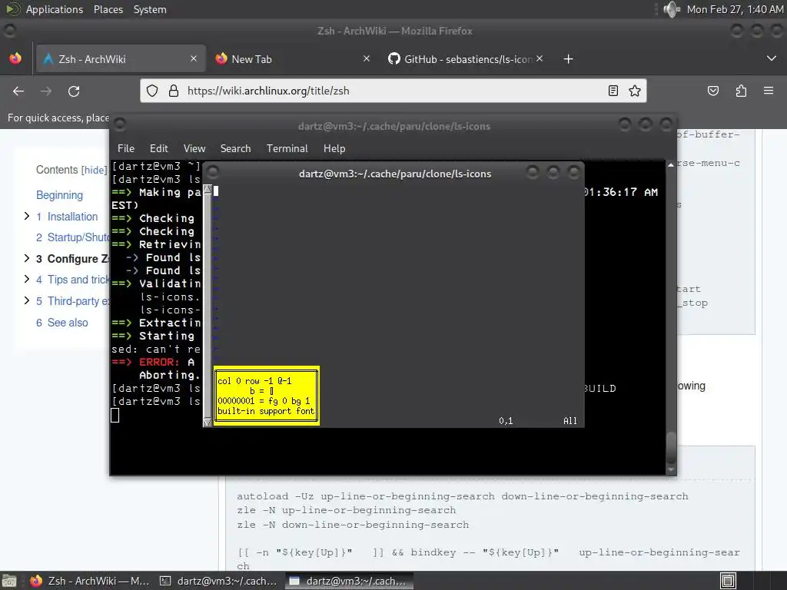
Task: Open the Places panel menu
Action: coord(108,9)
